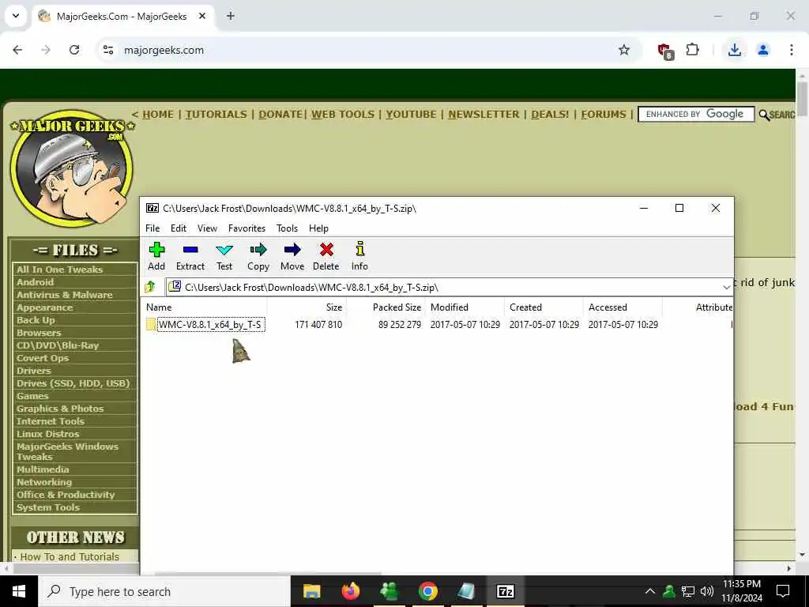The width and height of the screenshot is (809, 607).
Task: Open the View menu in 7-Zip
Action: point(208,228)
